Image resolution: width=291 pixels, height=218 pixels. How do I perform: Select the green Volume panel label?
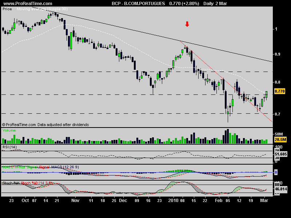9,130
